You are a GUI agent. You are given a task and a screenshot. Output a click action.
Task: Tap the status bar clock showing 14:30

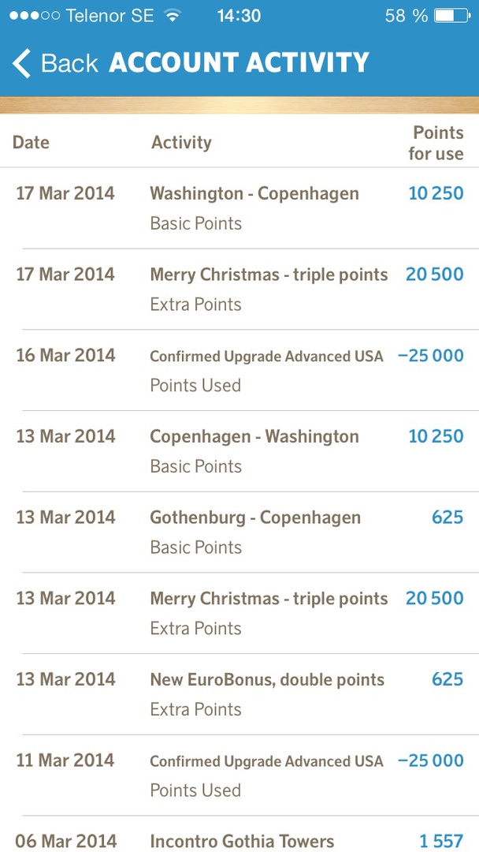[x=239, y=16]
